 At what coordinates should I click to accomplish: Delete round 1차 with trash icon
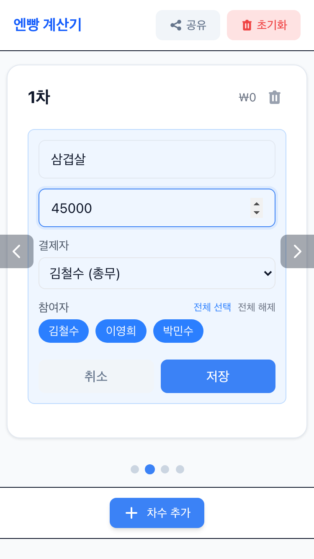click(274, 97)
